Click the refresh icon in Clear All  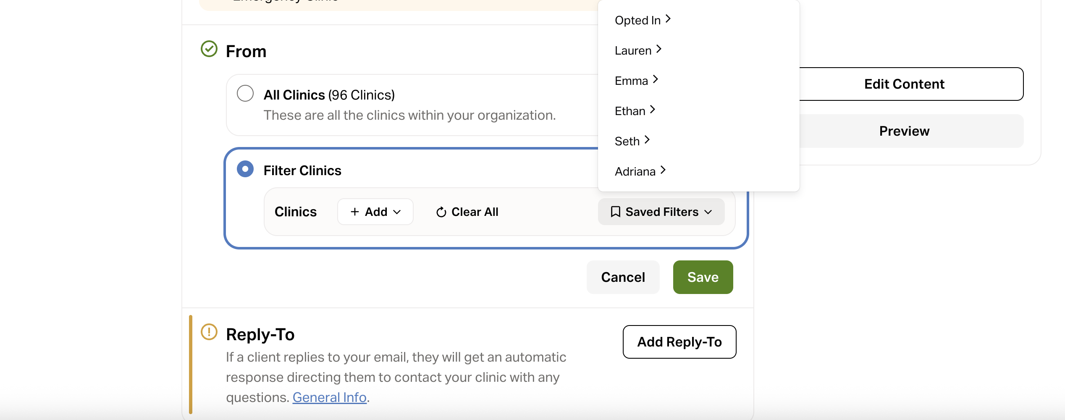click(x=441, y=212)
